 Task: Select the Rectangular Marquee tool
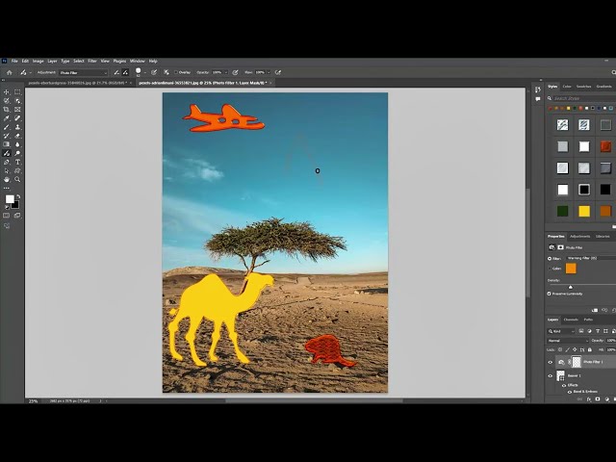pyautogui.click(x=17, y=92)
